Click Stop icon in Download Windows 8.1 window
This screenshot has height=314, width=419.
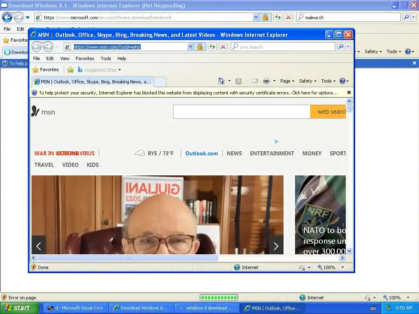point(288,17)
